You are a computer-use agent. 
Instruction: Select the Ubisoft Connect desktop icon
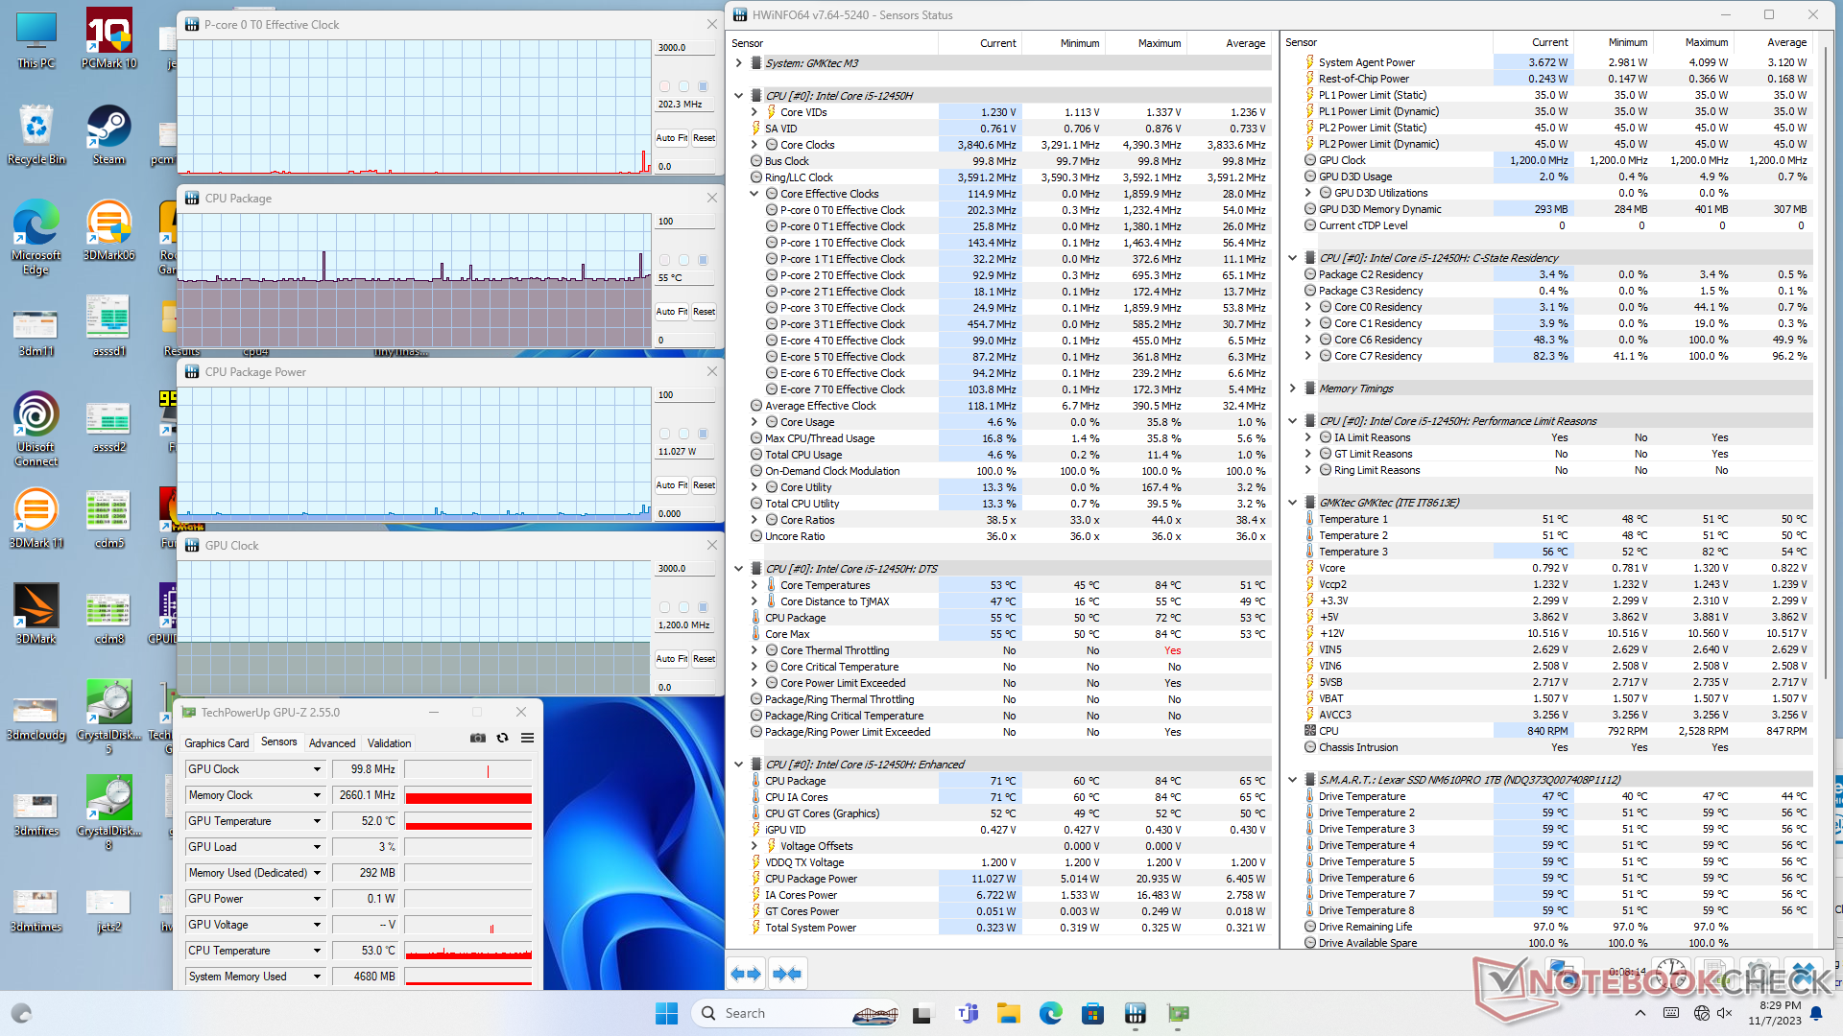(36, 430)
